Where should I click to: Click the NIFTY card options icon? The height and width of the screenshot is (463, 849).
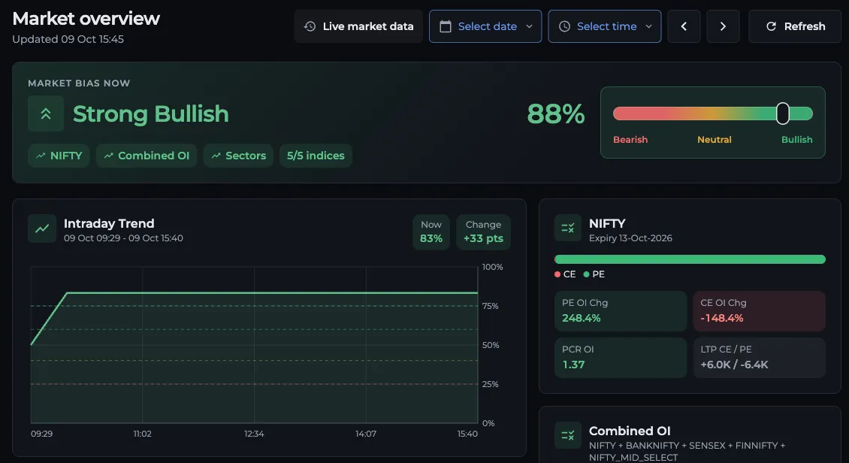coord(568,228)
